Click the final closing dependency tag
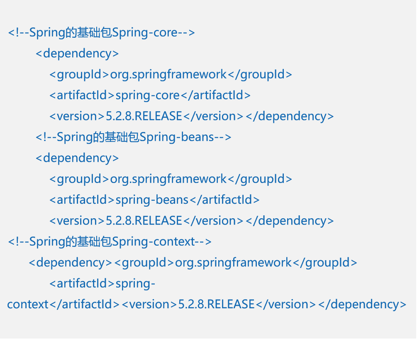 (x=362, y=305)
